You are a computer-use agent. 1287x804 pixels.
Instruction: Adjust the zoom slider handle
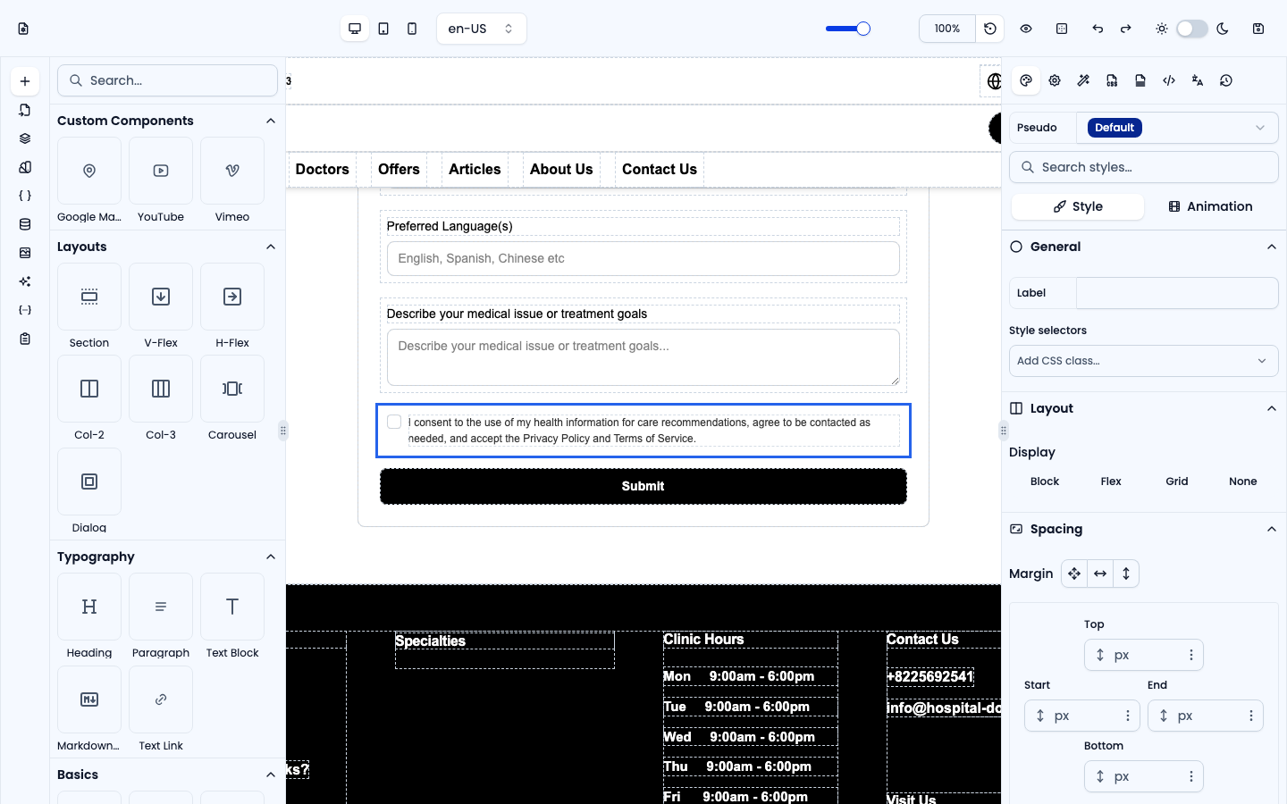pyautogui.click(x=863, y=29)
